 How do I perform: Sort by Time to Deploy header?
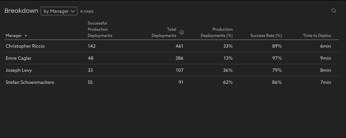(317, 36)
